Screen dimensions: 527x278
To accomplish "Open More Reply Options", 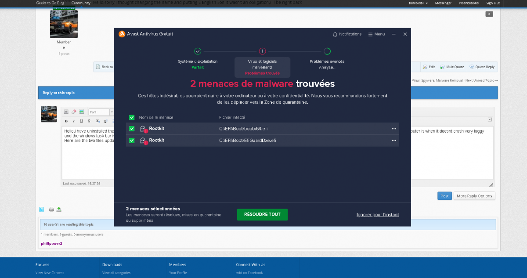I will pyautogui.click(x=474, y=196).
